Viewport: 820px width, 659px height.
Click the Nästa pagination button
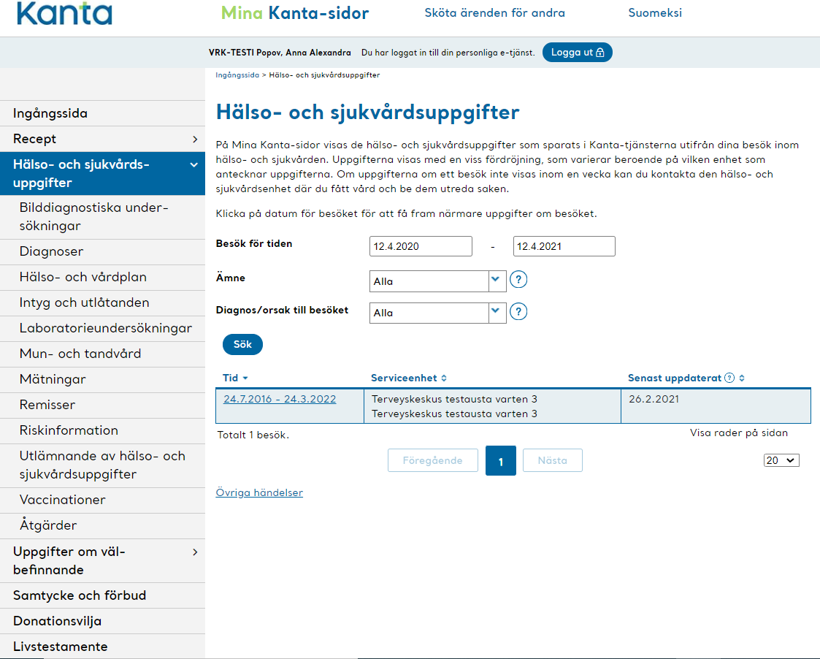pos(552,460)
